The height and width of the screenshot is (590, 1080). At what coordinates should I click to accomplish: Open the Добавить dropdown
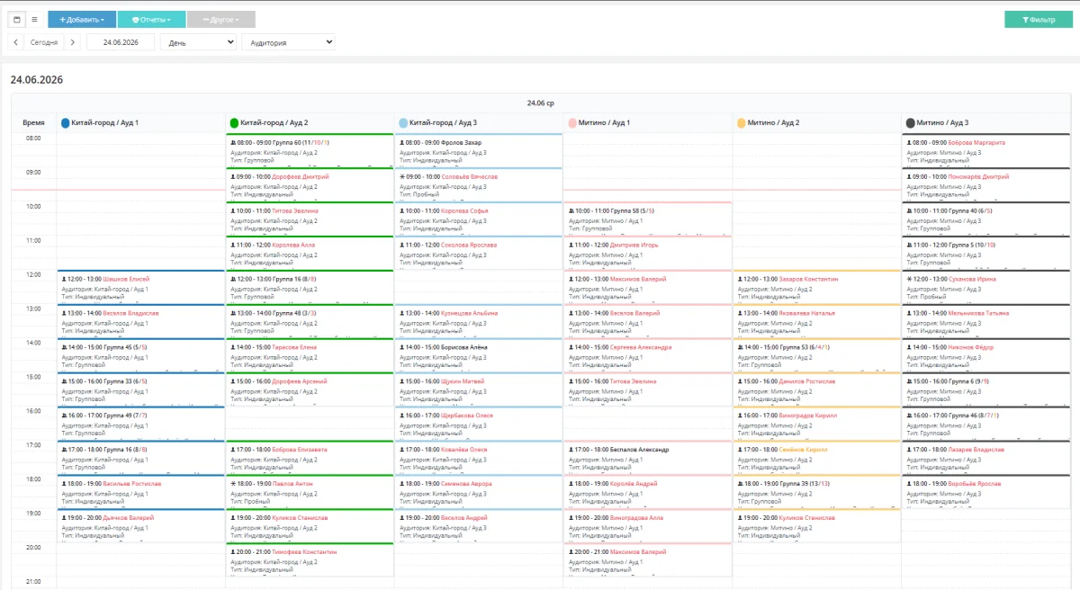tap(82, 19)
